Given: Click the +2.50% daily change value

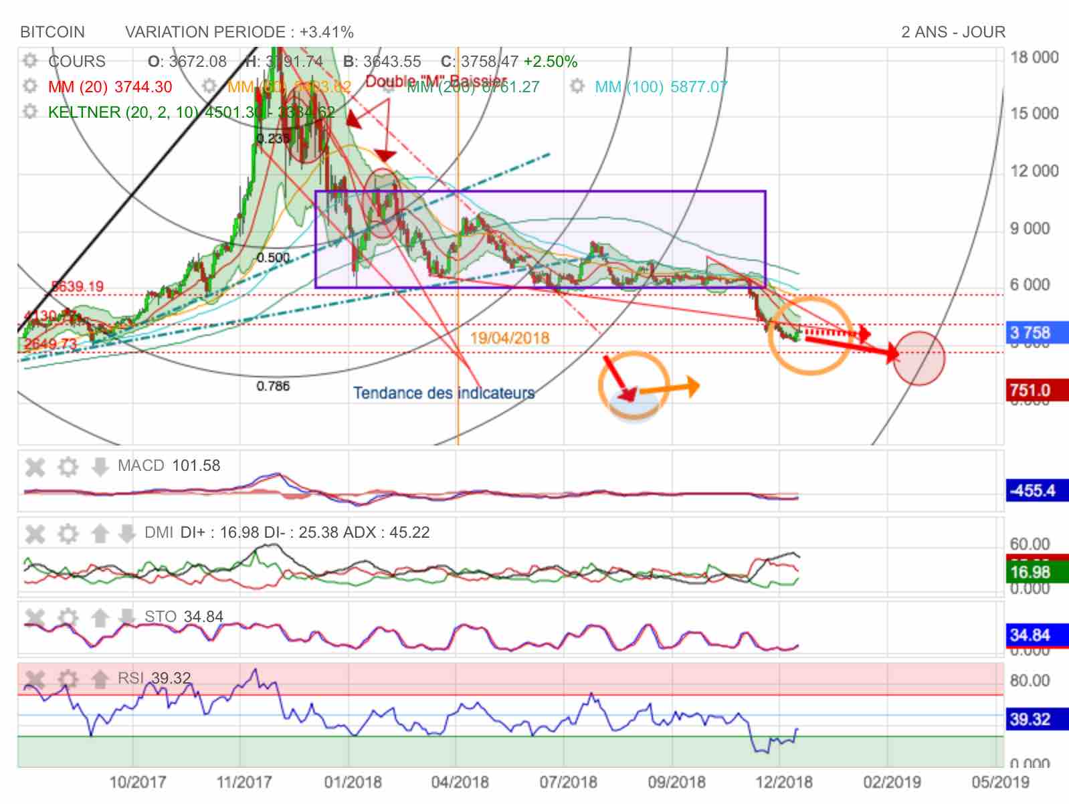Looking at the screenshot, I should click(x=551, y=62).
